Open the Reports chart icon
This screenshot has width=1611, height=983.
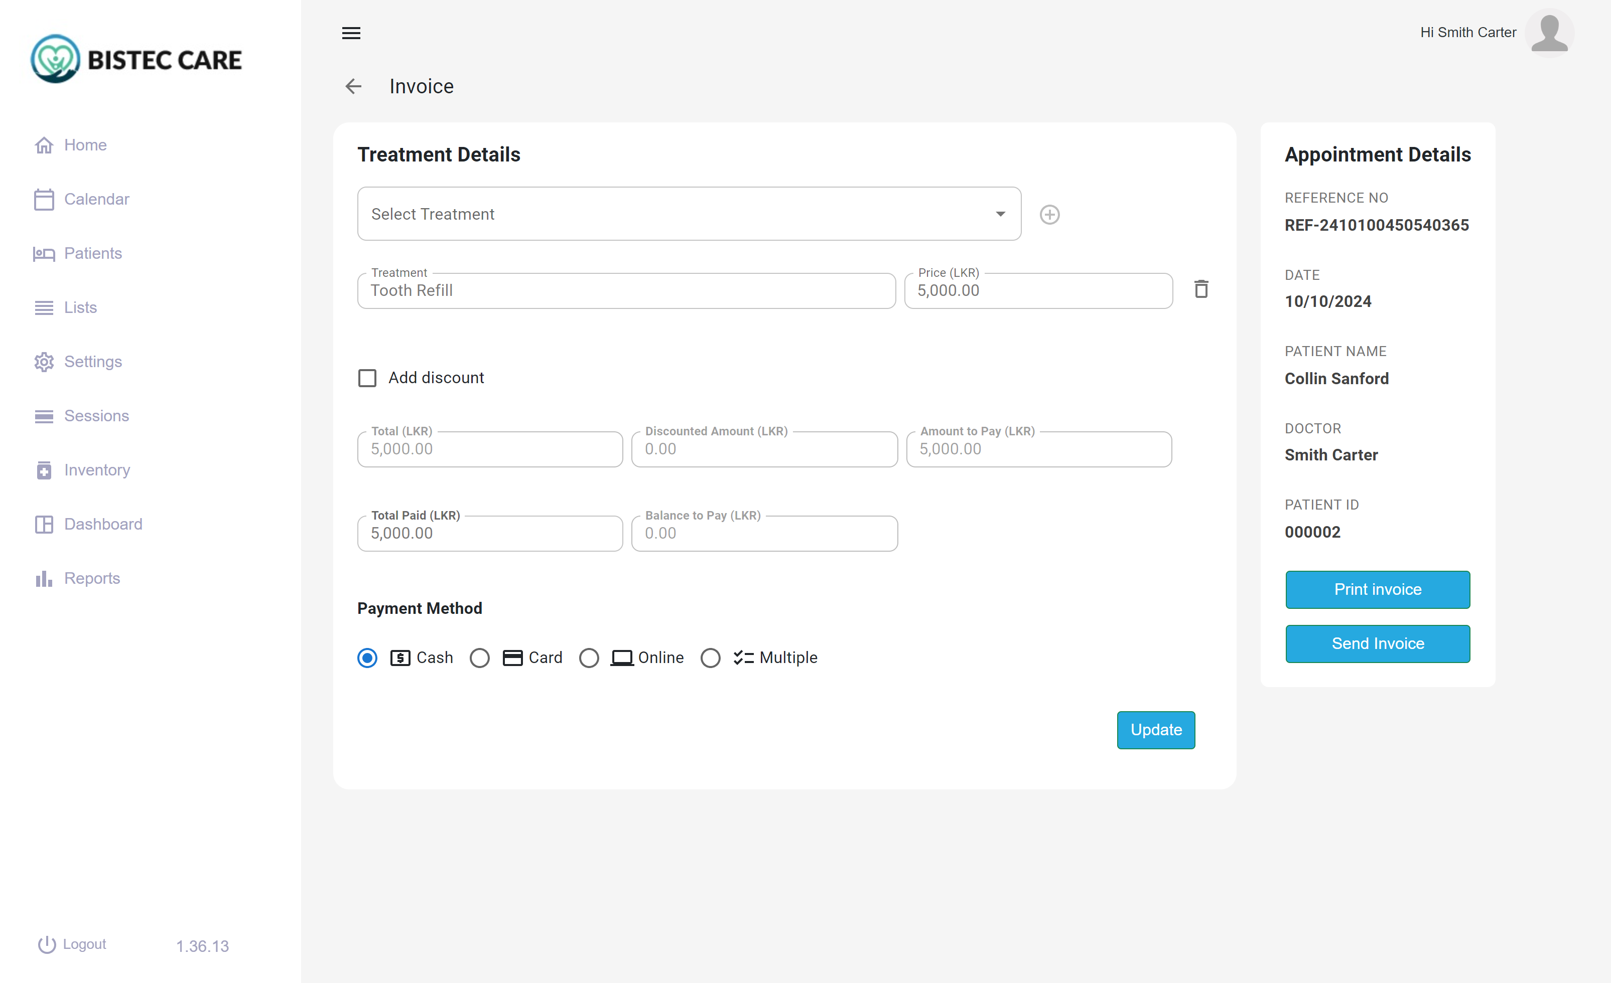point(43,578)
